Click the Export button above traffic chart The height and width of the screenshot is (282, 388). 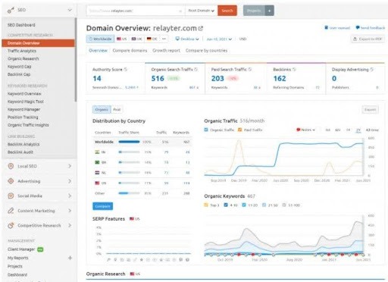coord(370,110)
